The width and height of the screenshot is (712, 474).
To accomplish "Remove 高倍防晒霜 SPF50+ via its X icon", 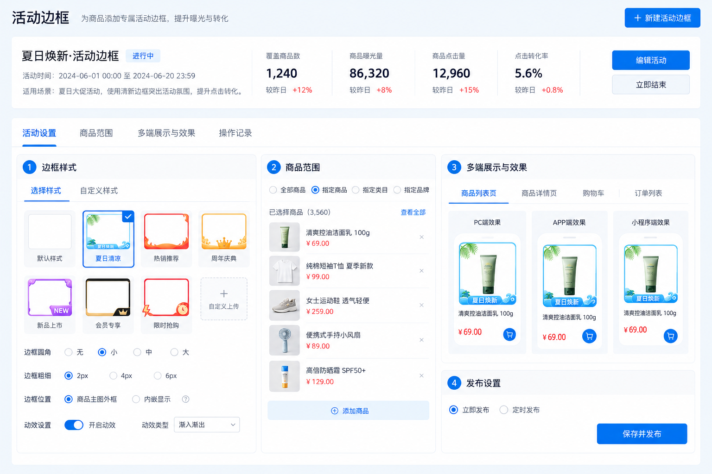I will tap(421, 375).
